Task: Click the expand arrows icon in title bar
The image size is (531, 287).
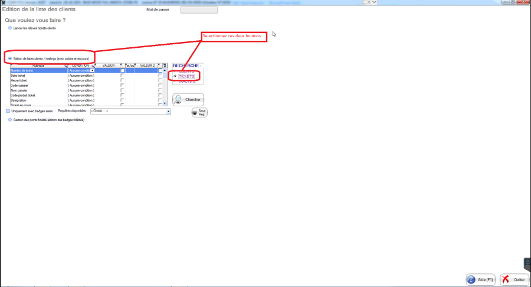Action: pos(369,2)
